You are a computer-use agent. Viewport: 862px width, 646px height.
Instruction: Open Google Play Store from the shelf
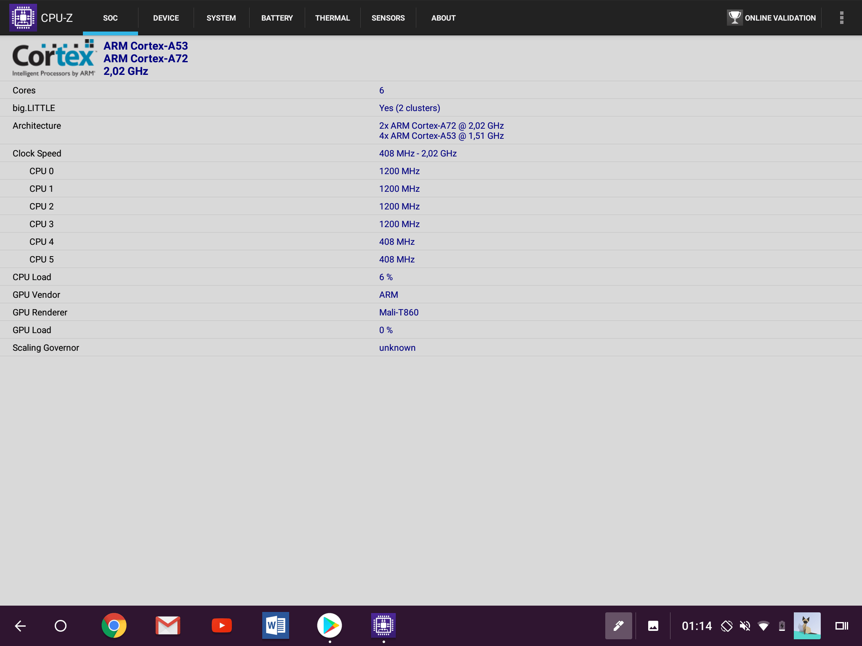pyautogui.click(x=330, y=625)
